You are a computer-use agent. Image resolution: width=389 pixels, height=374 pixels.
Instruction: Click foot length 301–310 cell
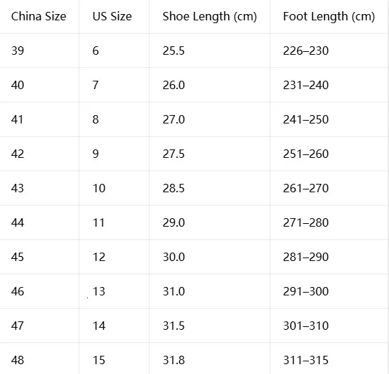[306, 326]
